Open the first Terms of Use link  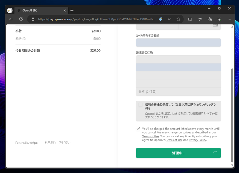click(x=150, y=136)
